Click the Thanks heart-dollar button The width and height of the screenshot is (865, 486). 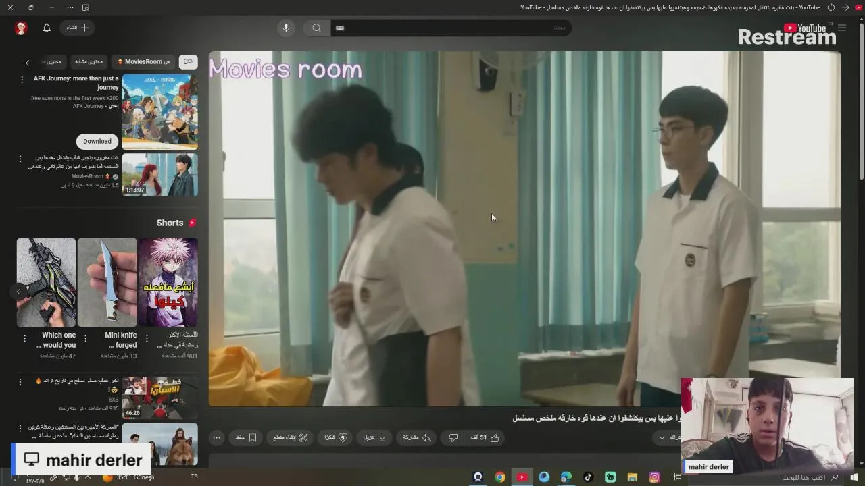[336, 437]
